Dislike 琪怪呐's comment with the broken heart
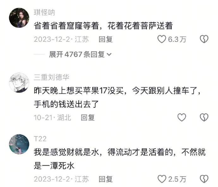Screen dimensions: 218x187 coord(204,39)
